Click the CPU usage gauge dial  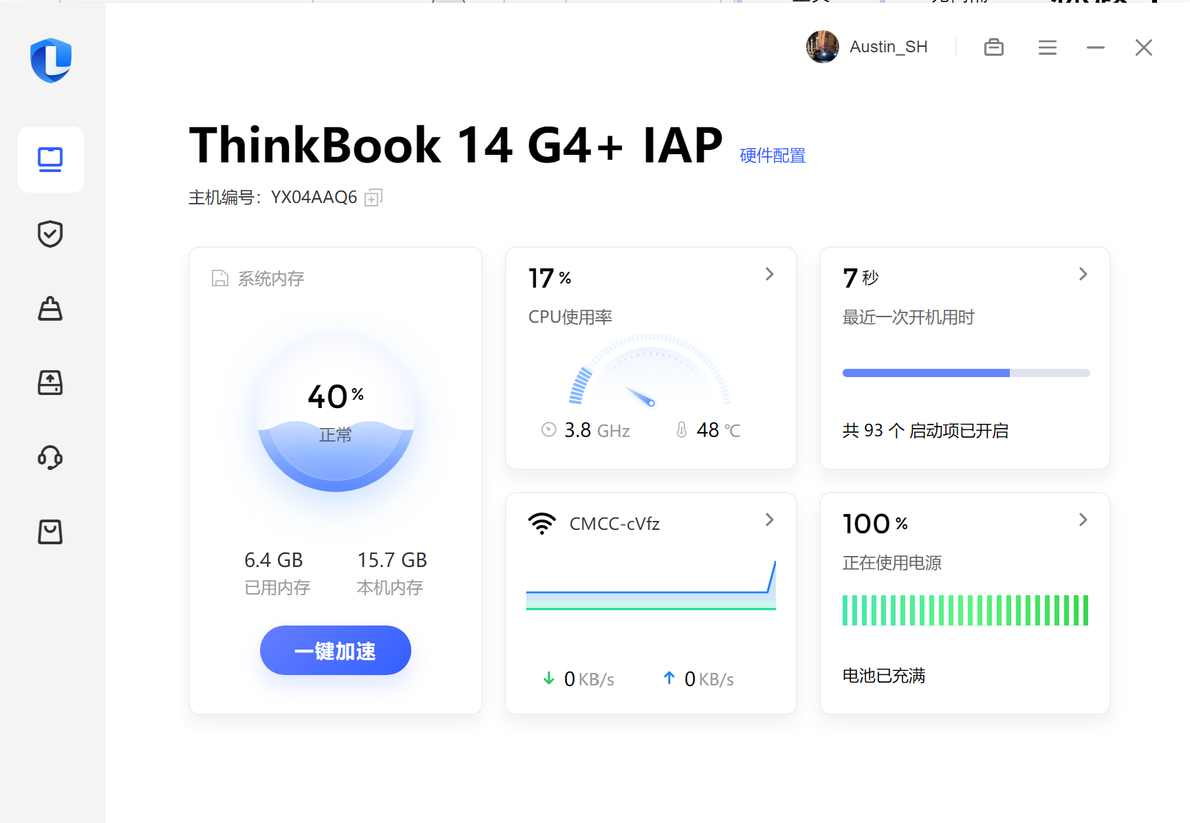[650, 370]
